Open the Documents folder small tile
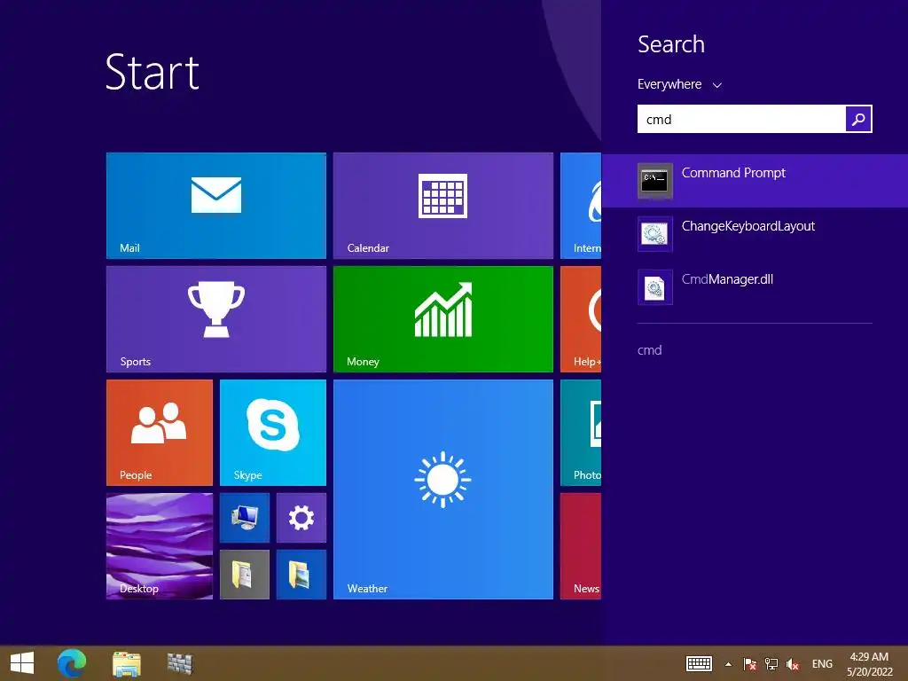Viewport: 908px width, 681px height. point(245,575)
